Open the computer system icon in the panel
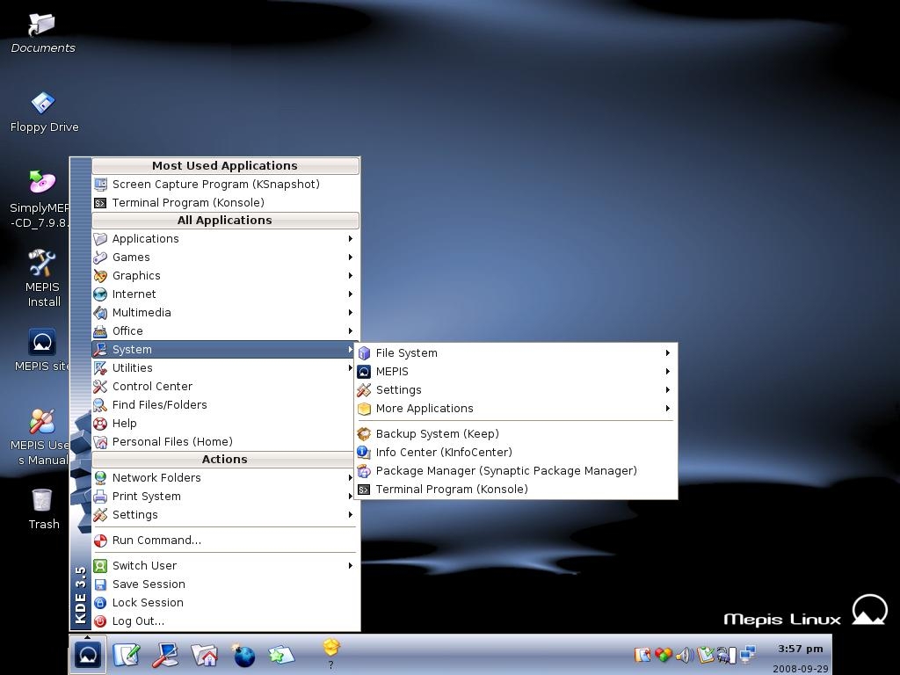 (165, 655)
